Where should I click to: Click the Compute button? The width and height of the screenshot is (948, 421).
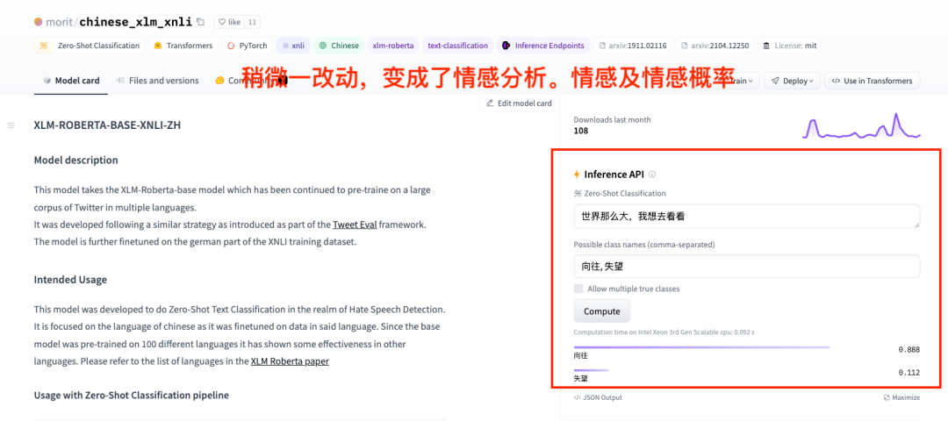[x=601, y=311]
